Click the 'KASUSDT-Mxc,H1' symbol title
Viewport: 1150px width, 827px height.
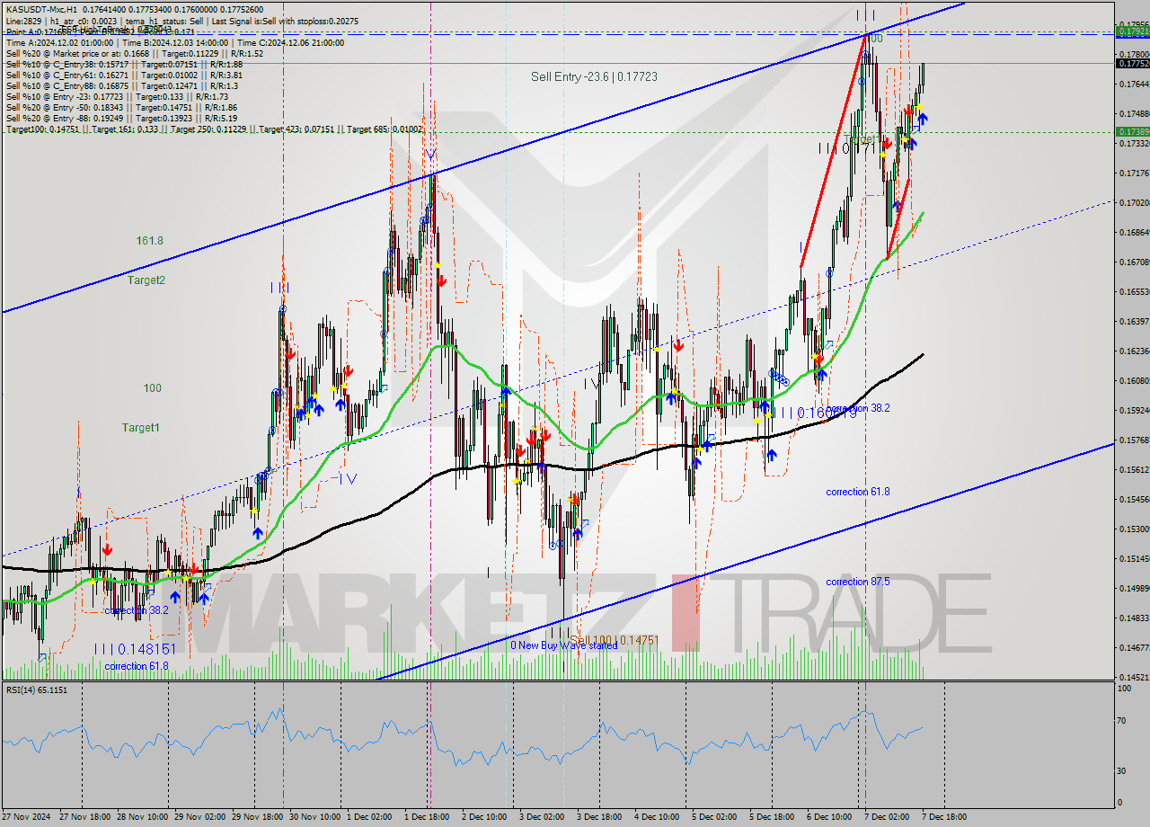[40, 11]
